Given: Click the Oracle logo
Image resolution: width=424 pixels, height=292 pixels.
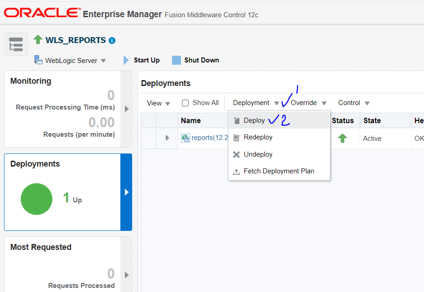Looking at the screenshot, I should pos(42,13).
